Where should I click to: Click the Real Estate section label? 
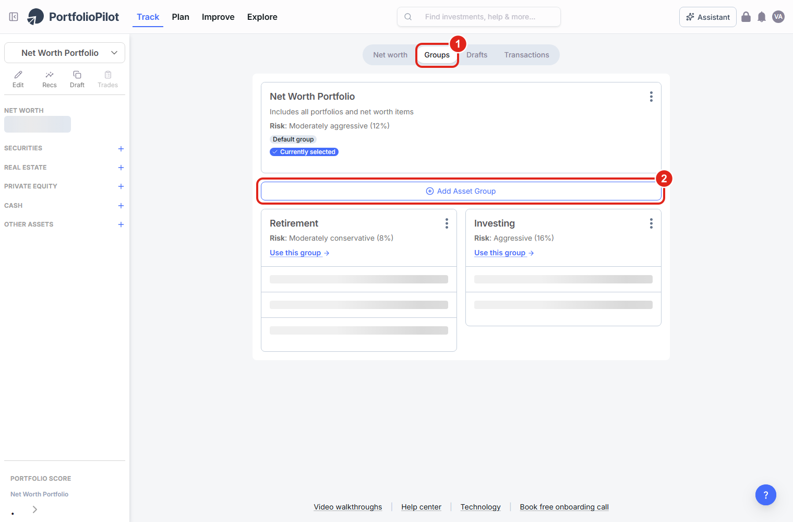tap(26, 168)
